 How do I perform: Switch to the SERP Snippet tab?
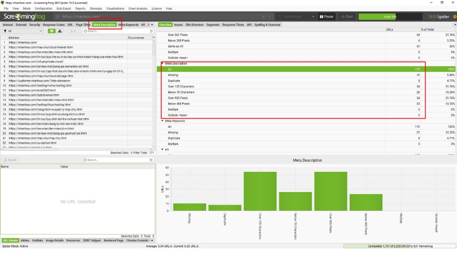(92, 240)
